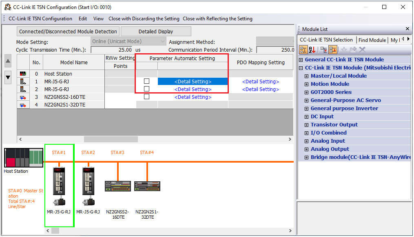This screenshot has width=414, height=237.
Task: Click Connected/Disconnected Module Detection button
Action: pyautogui.click(x=68, y=31)
